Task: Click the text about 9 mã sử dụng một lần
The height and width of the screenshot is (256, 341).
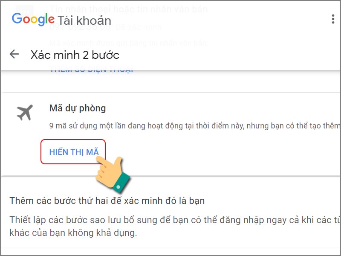Action: coord(195,126)
